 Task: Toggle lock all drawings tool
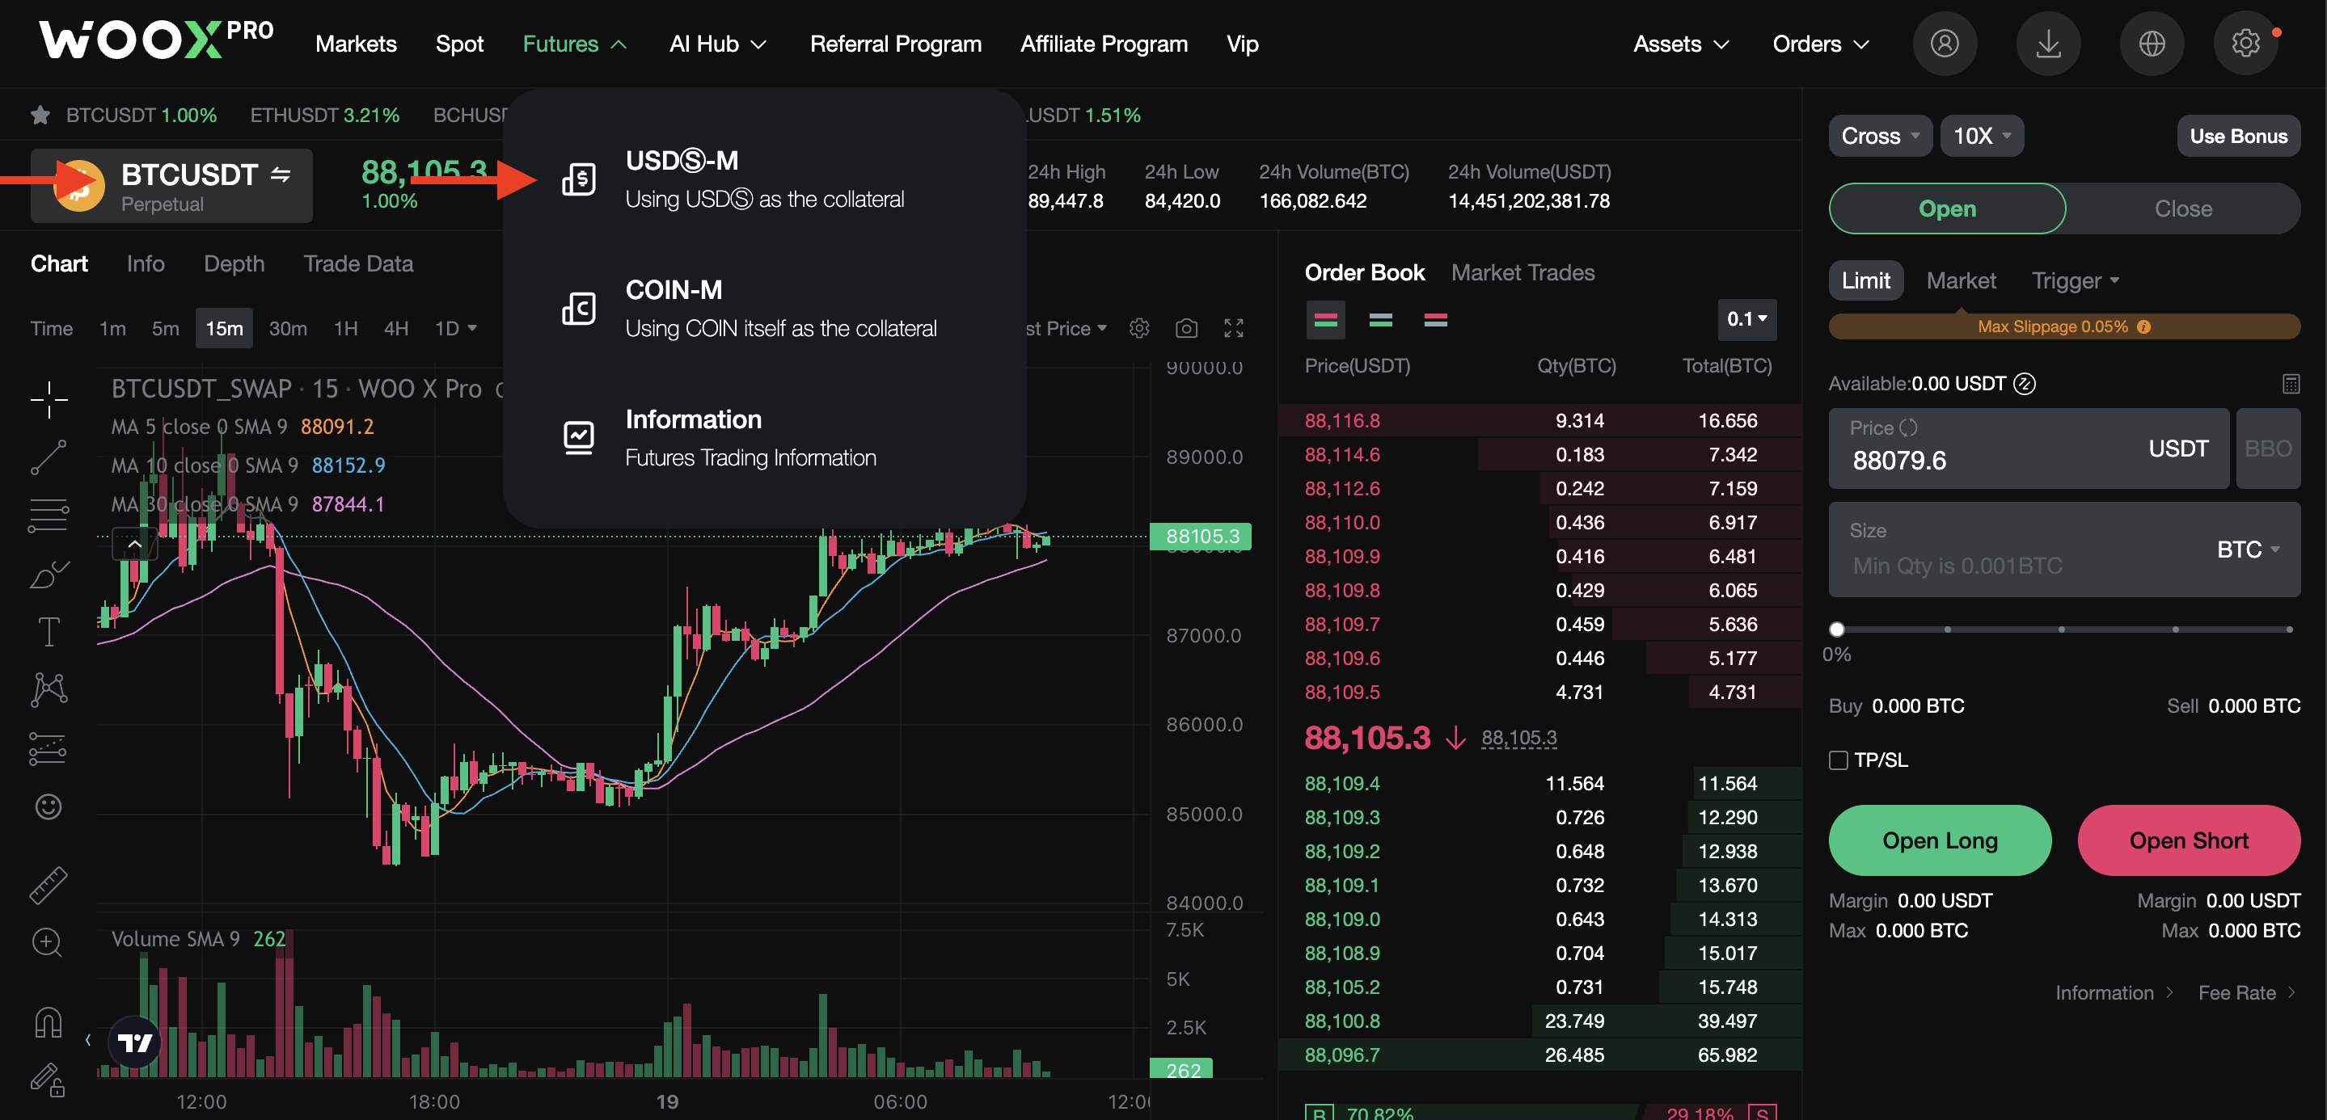[49, 1080]
